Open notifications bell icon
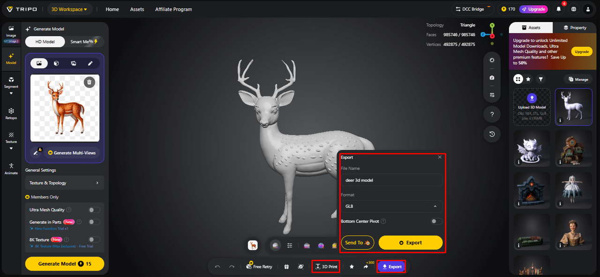This screenshot has height=277, width=600. [x=559, y=9]
